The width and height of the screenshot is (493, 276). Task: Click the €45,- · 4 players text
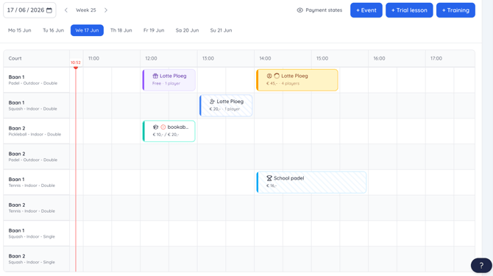[x=283, y=83]
